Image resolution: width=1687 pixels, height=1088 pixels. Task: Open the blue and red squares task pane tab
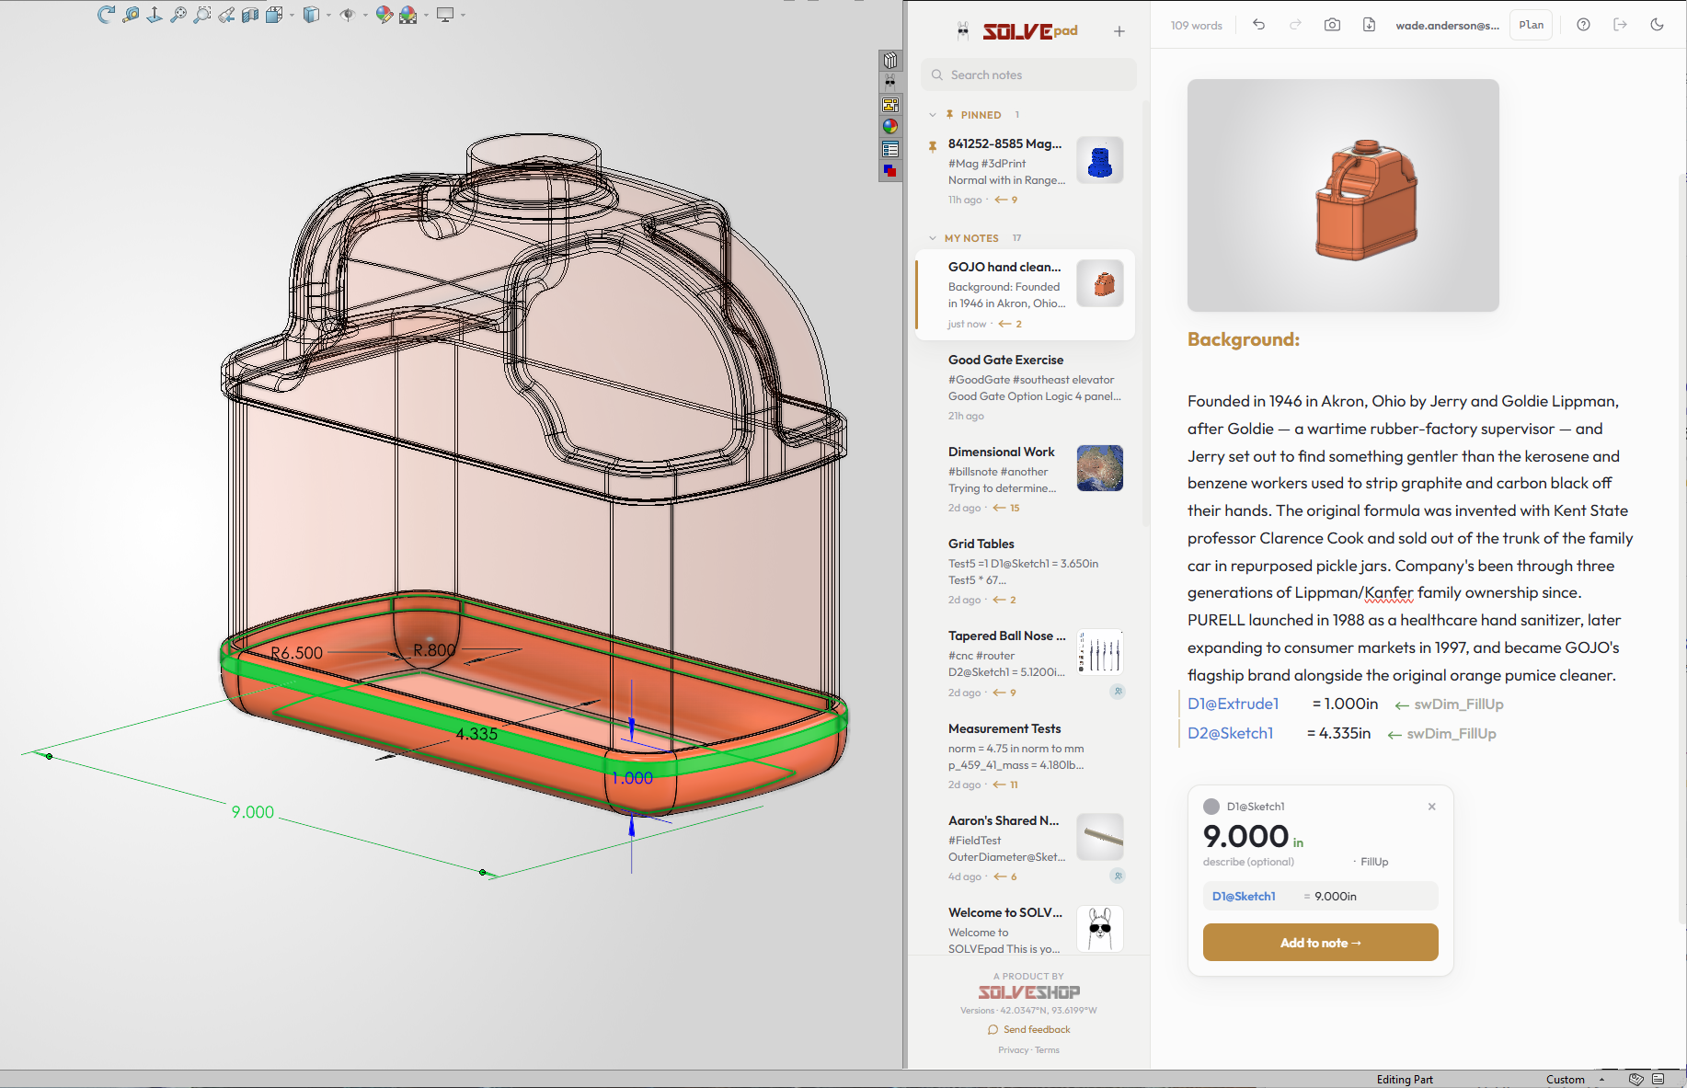click(890, 171)
